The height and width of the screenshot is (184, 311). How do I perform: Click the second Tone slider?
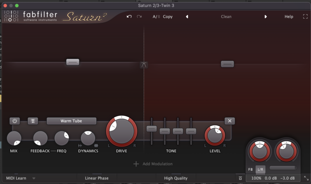pyautogui.click(x=164, y=131)
